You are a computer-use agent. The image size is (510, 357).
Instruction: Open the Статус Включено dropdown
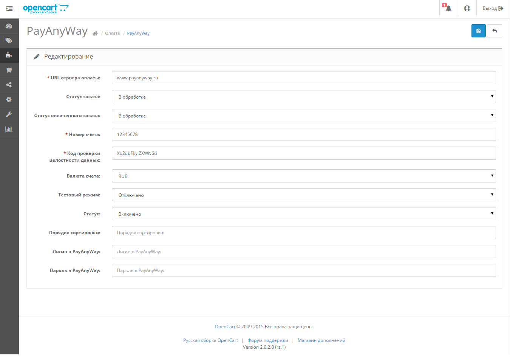304,214
